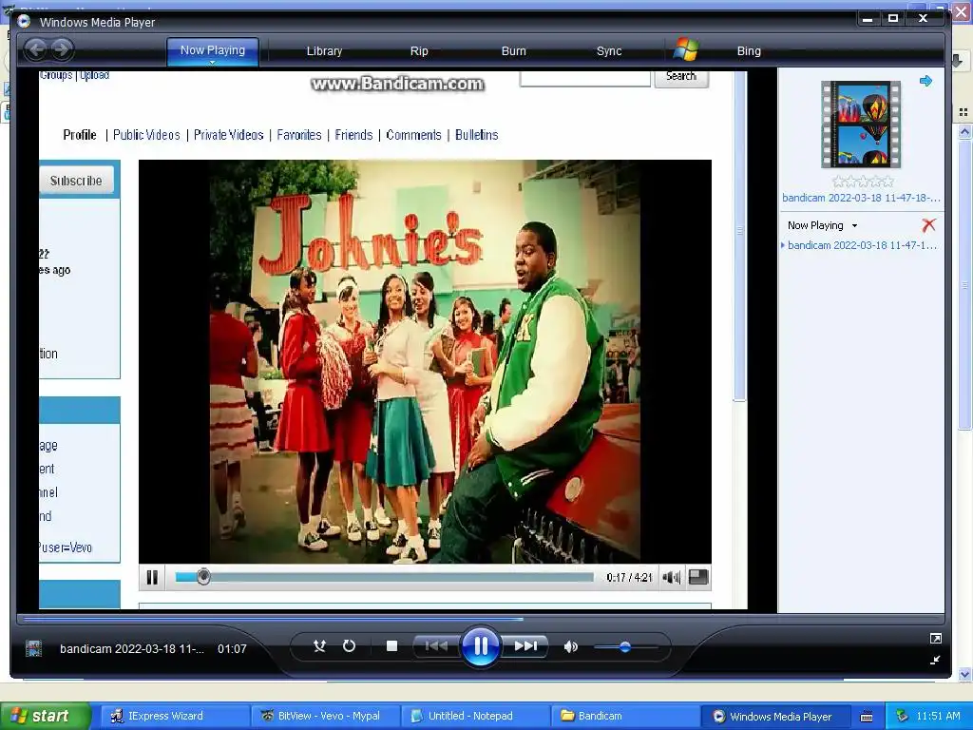Expand the Now Playing tab dropdown arrow
Viewport: 973px width, 730px height.
click(212, 63)
